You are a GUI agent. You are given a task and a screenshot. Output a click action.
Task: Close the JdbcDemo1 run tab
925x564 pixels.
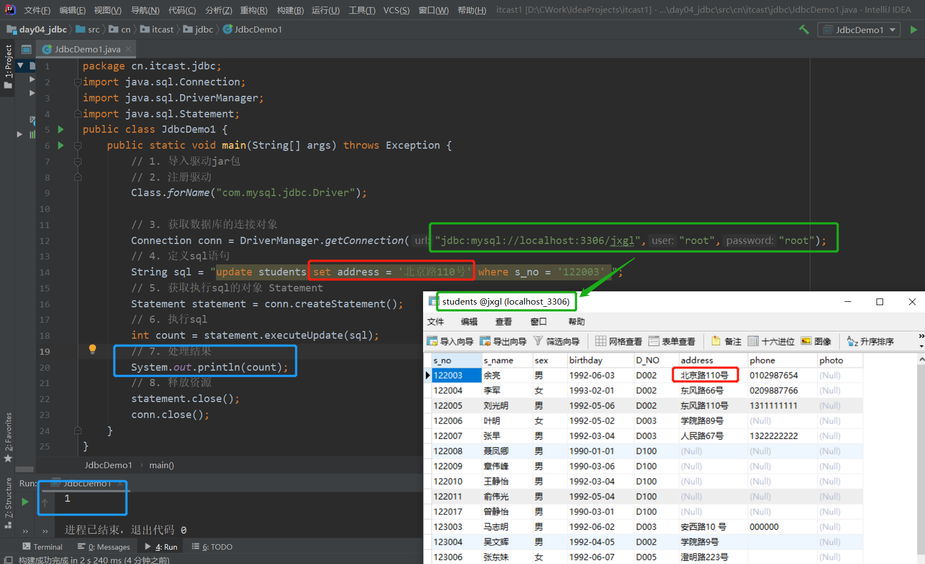(x=120, y=484)
